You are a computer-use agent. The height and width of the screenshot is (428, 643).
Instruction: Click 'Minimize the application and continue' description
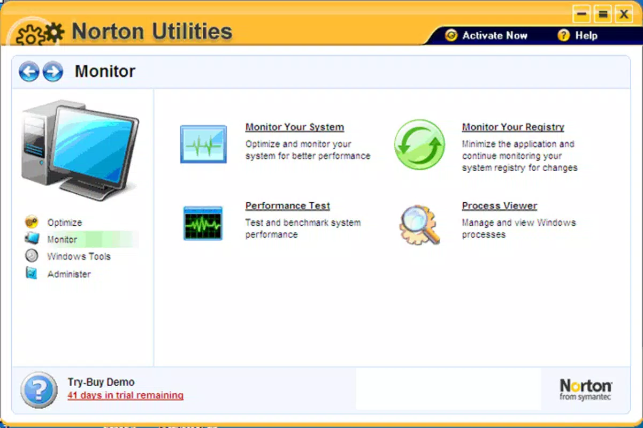(520, 156)
